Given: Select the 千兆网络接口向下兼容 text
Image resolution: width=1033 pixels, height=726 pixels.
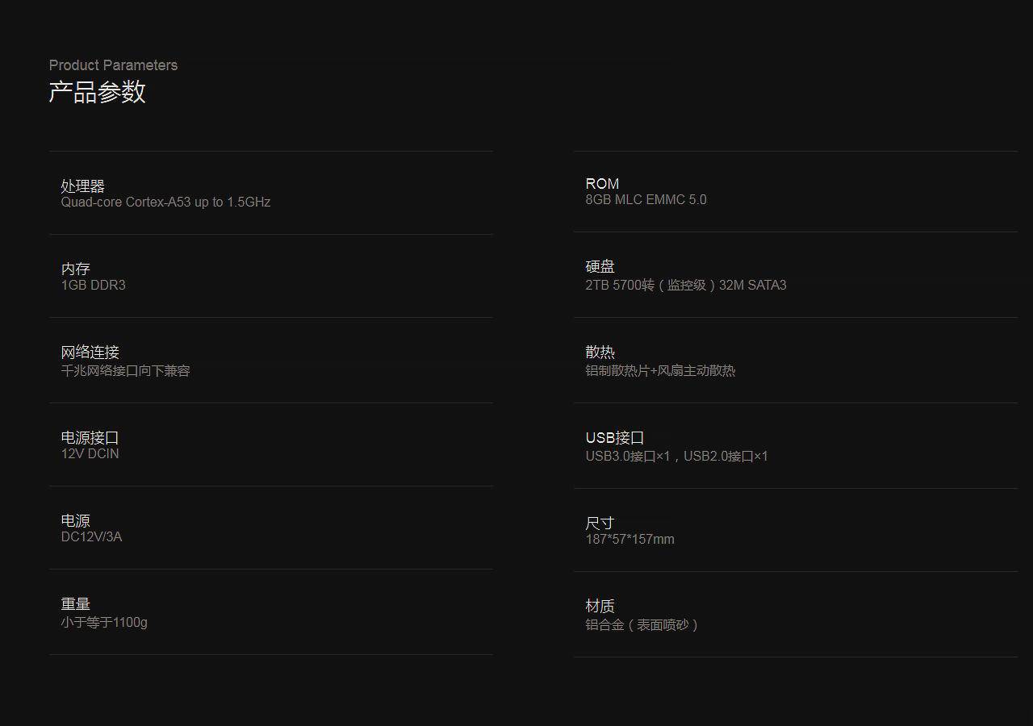Looking at the screenshot, I should [126, 371].
